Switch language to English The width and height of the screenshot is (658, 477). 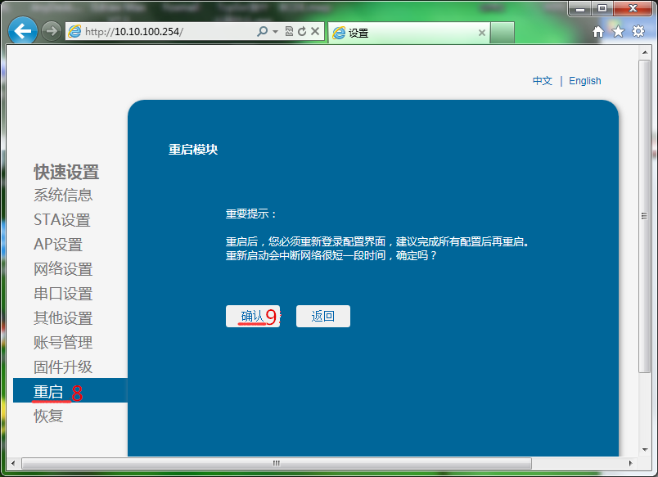584,81
